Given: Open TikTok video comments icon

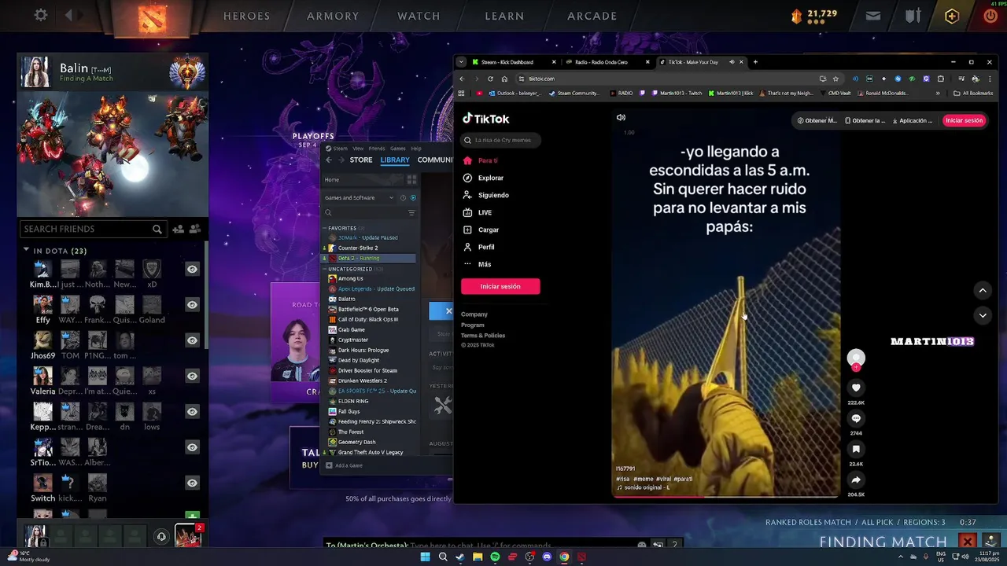Looking at the screenshot, I should pyautogui.click(x=856, y=418).
